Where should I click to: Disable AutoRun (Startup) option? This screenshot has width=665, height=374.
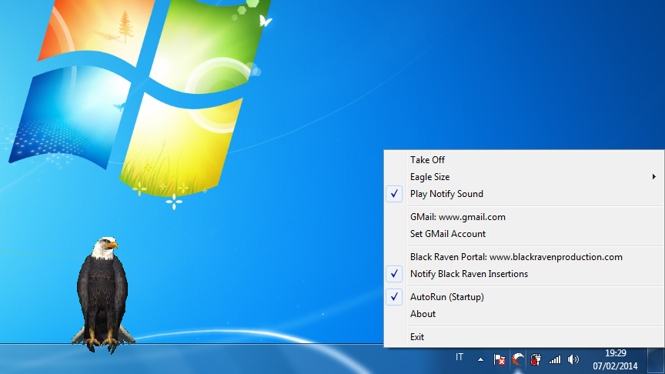524,297
